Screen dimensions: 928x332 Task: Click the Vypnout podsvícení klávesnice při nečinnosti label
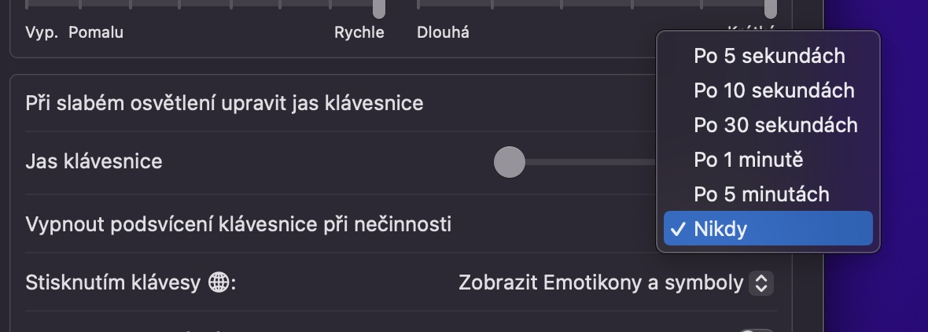click(238, 224)
